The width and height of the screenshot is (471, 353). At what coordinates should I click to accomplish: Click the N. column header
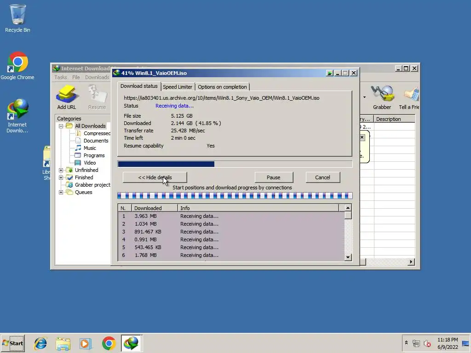click(x=125, y=208)
